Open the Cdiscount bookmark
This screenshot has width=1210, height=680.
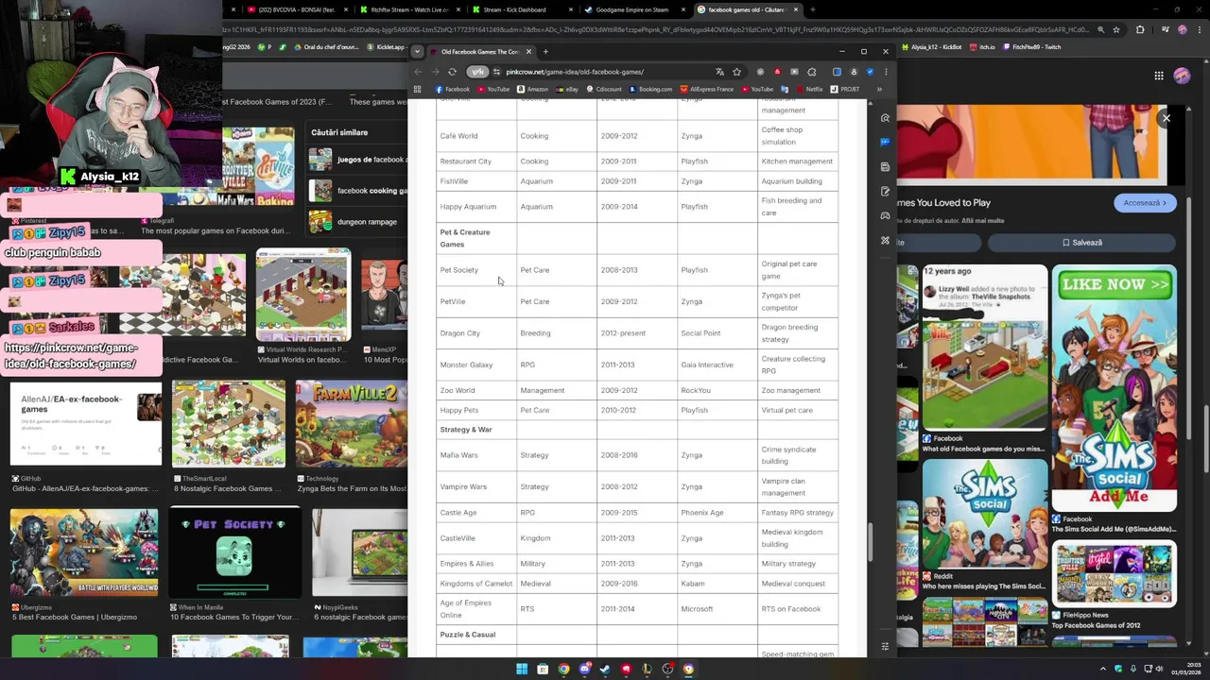pos(603,90)
